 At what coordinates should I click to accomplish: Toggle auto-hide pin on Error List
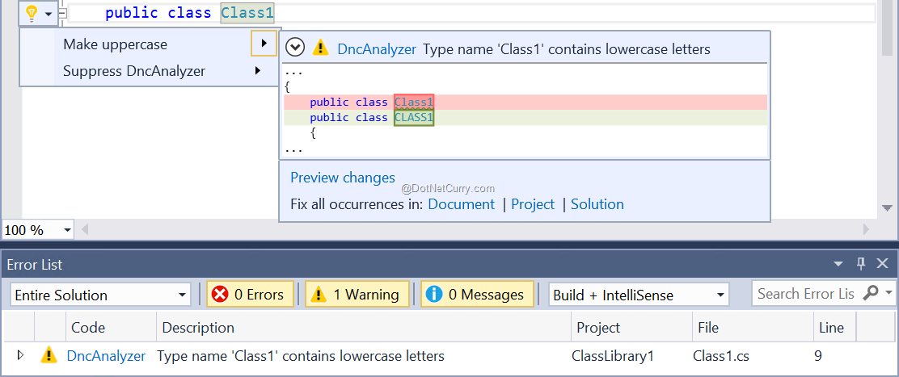tap(860, 263)
